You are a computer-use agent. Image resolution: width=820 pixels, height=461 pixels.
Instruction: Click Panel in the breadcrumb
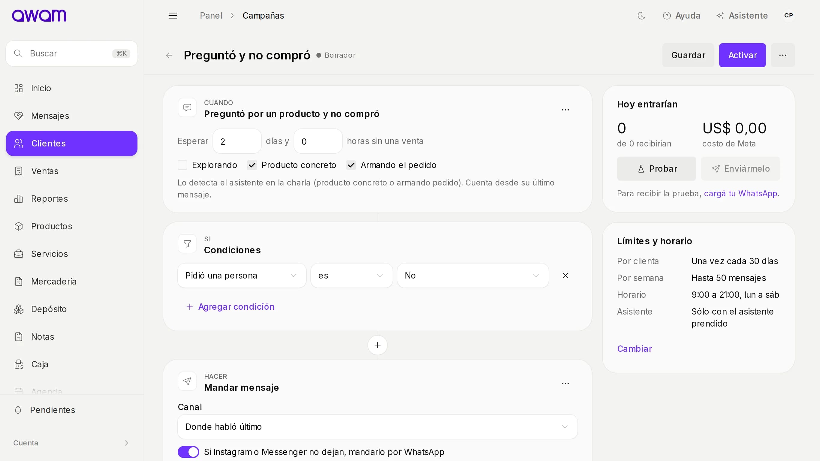pos(211,16)
